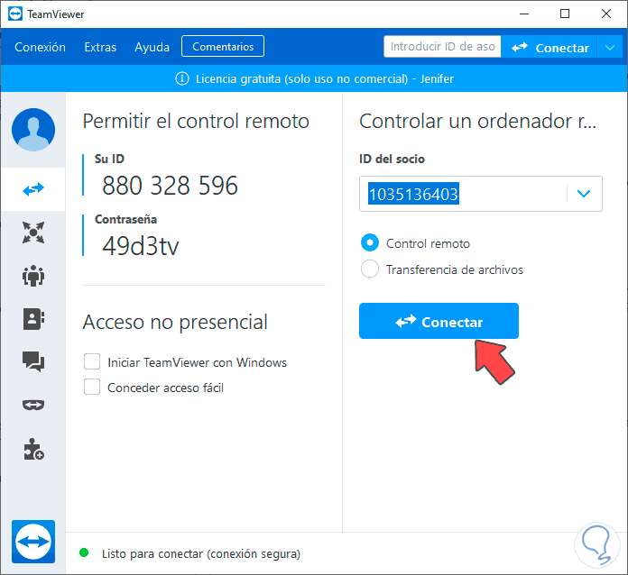Open the add-extensions puzzle piece icon
This screenshot has width=628, height=575.
[33, 450]
